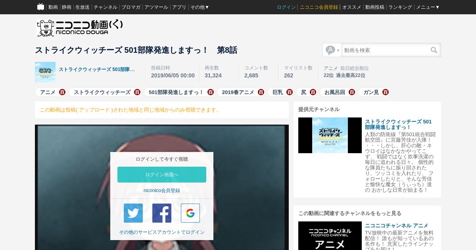Expand the メニュー dropdown in top bar
476x250 pixels.
(428, 7)
